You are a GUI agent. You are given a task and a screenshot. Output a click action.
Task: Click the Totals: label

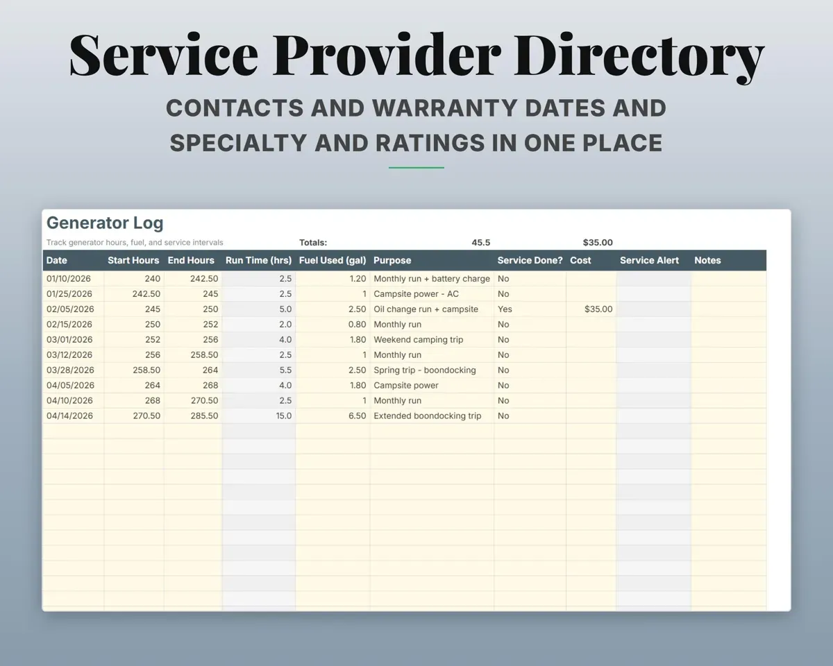[313, 242]
